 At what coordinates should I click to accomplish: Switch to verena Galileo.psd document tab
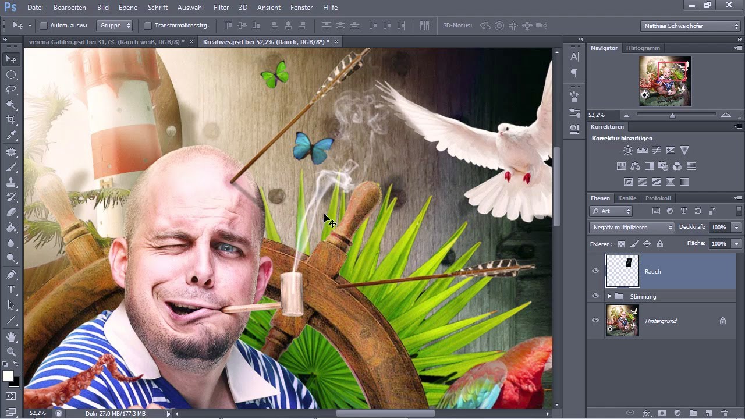pyautogui.click(x=108, y=42)
